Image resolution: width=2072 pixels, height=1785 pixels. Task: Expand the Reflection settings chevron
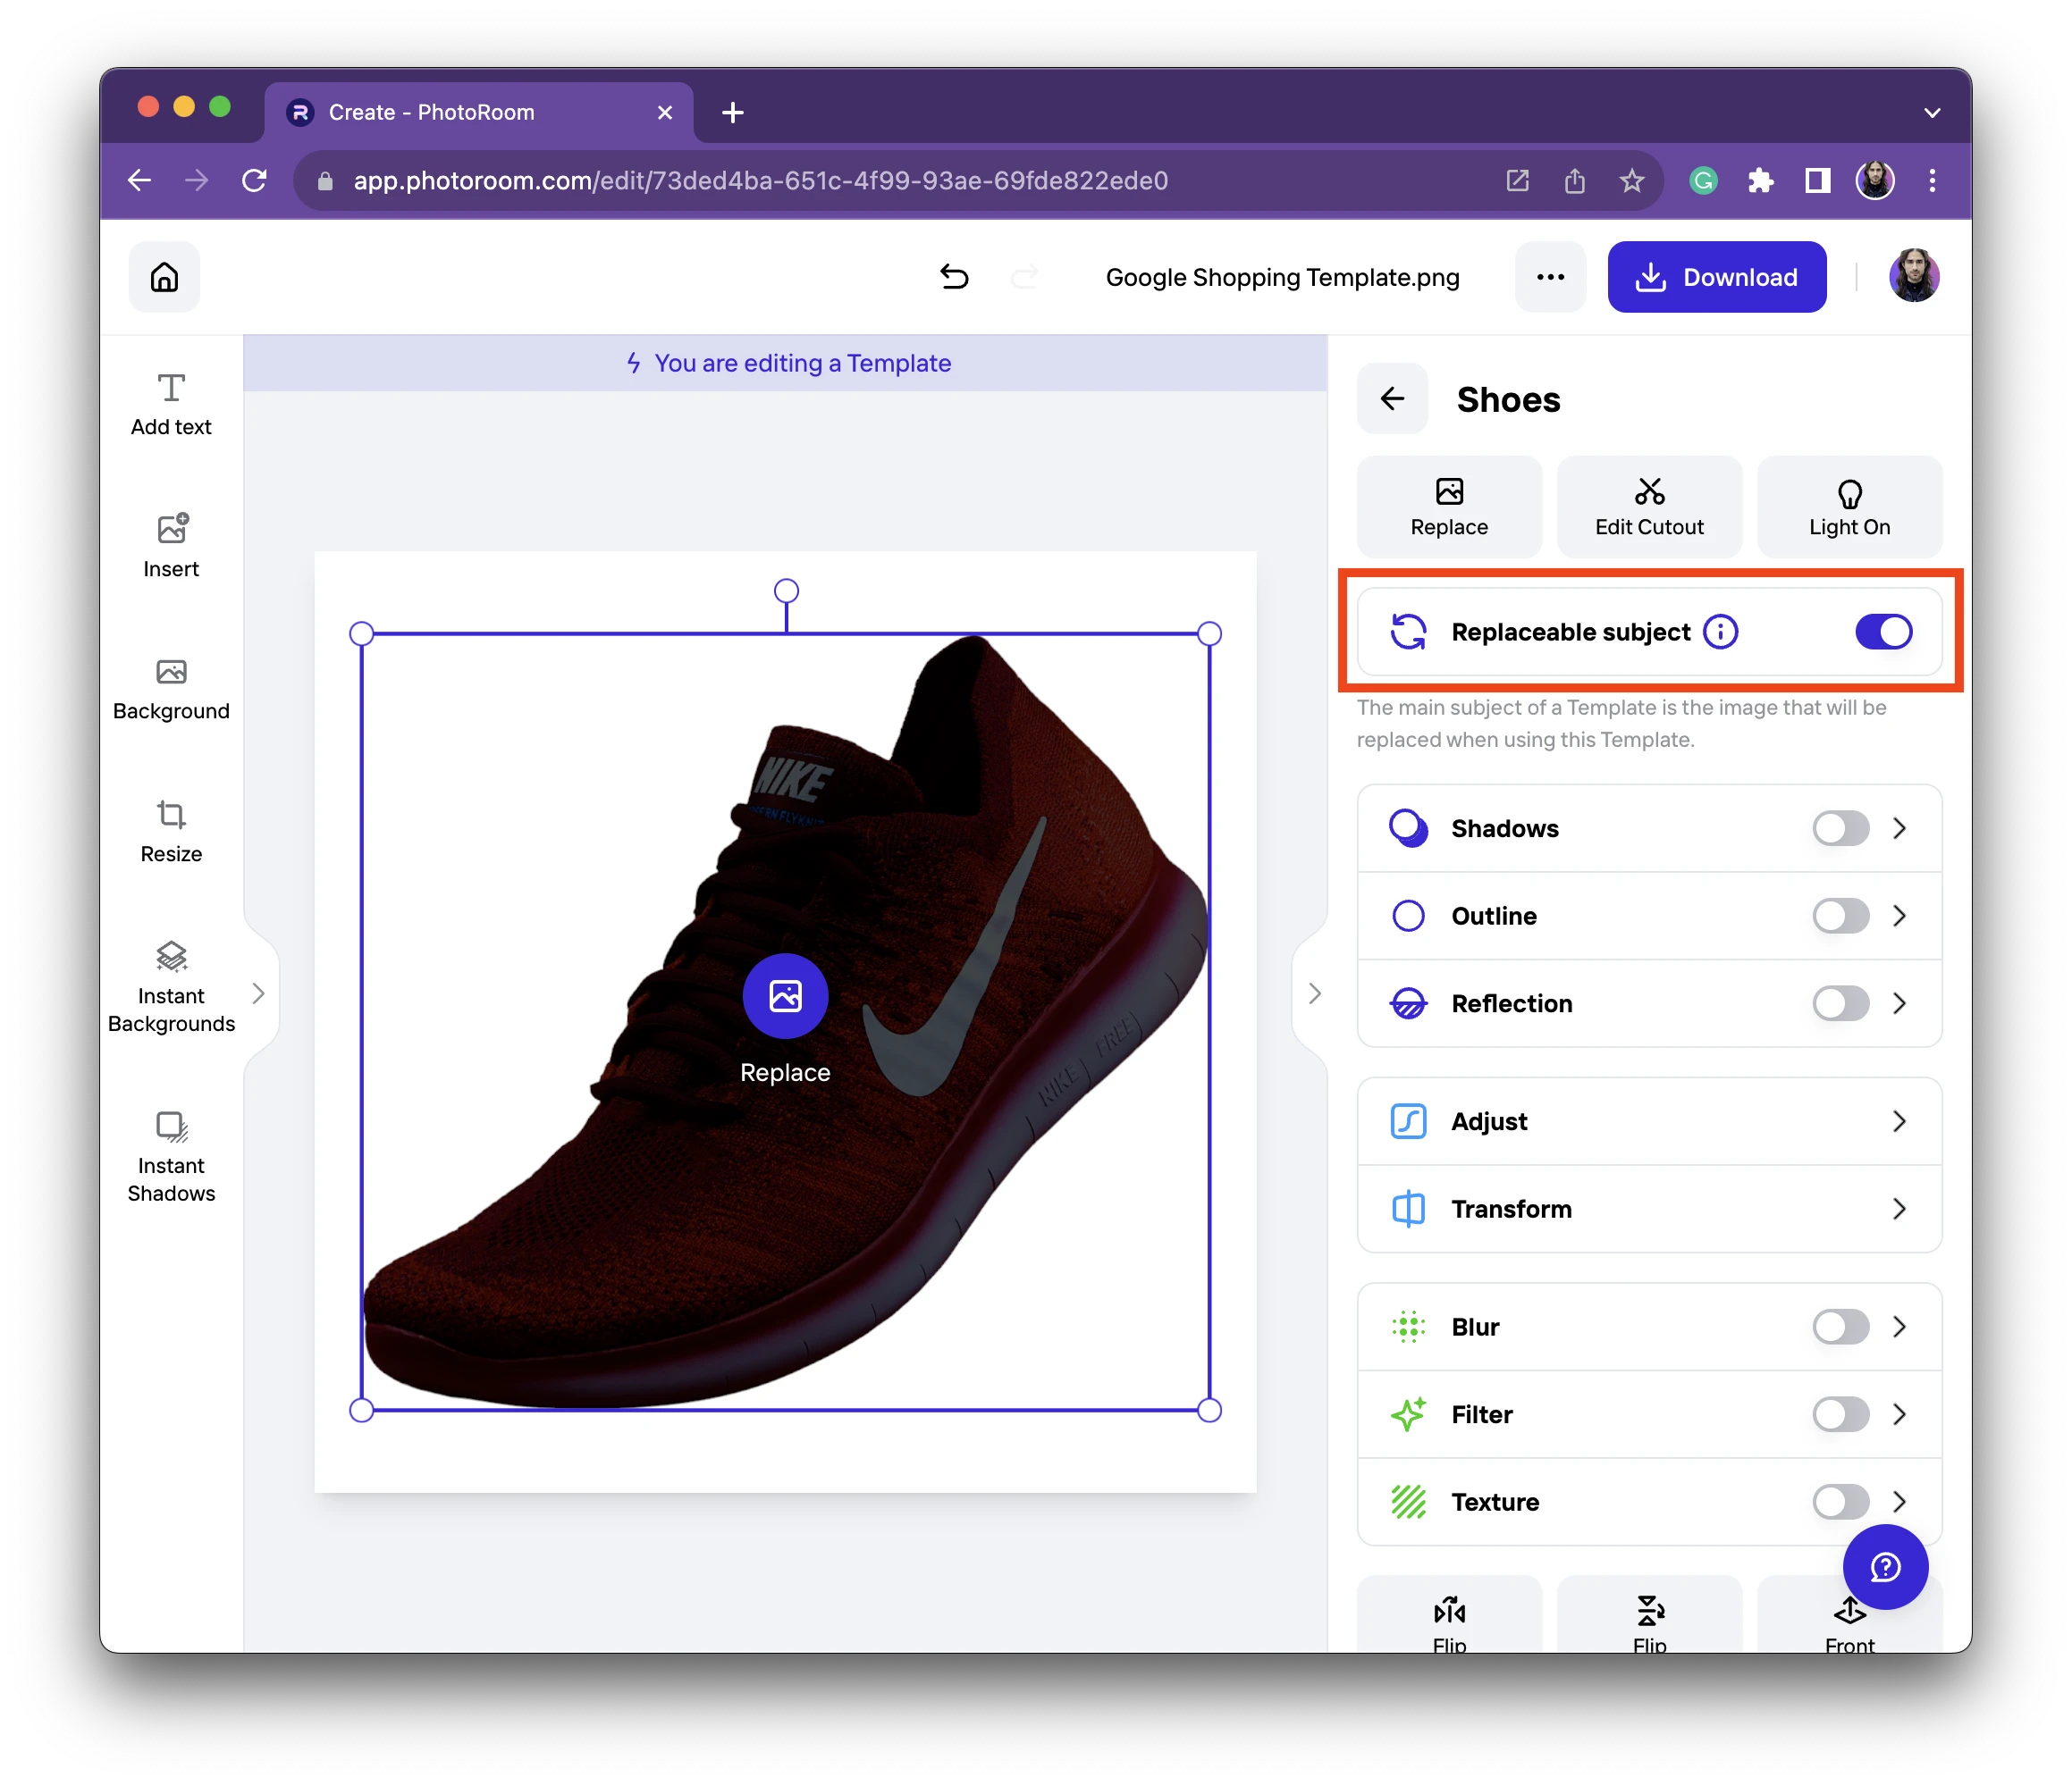(1899, 1003)
